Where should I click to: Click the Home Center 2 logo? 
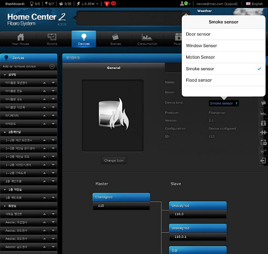[x=37, y=19]
